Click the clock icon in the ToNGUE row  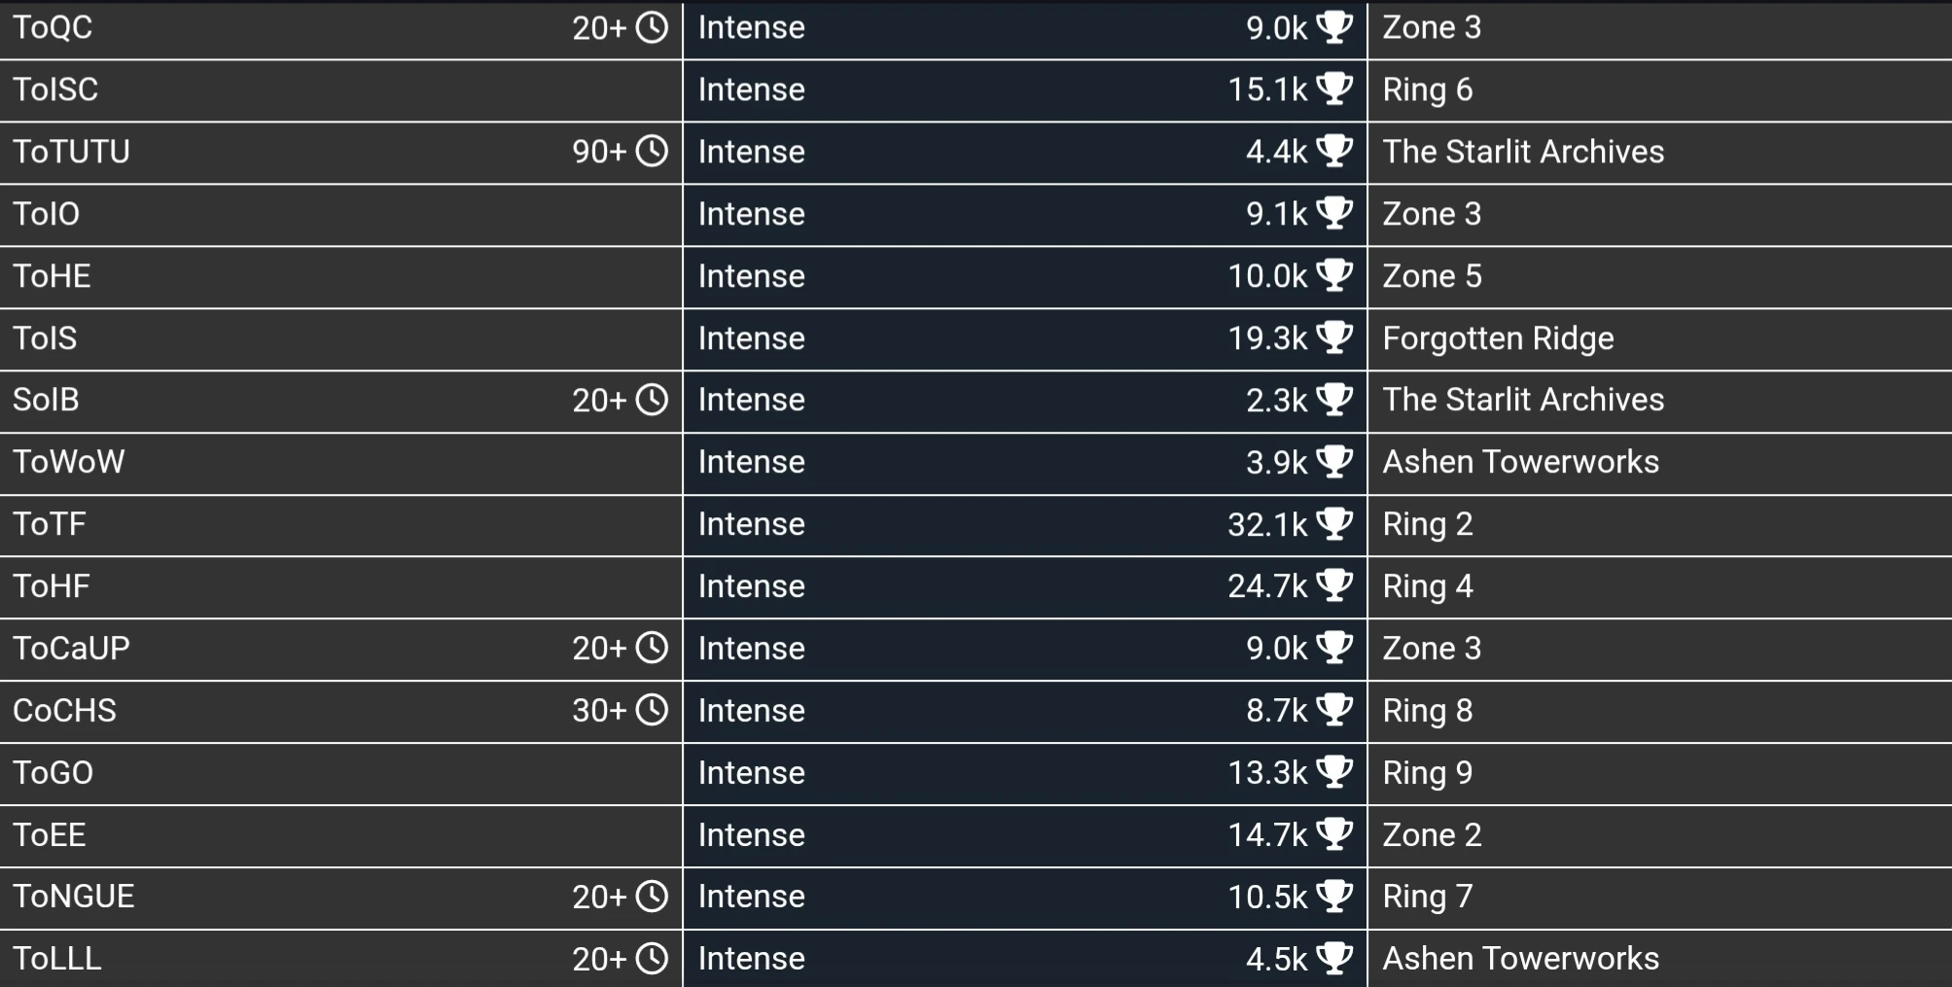point(652,897)
